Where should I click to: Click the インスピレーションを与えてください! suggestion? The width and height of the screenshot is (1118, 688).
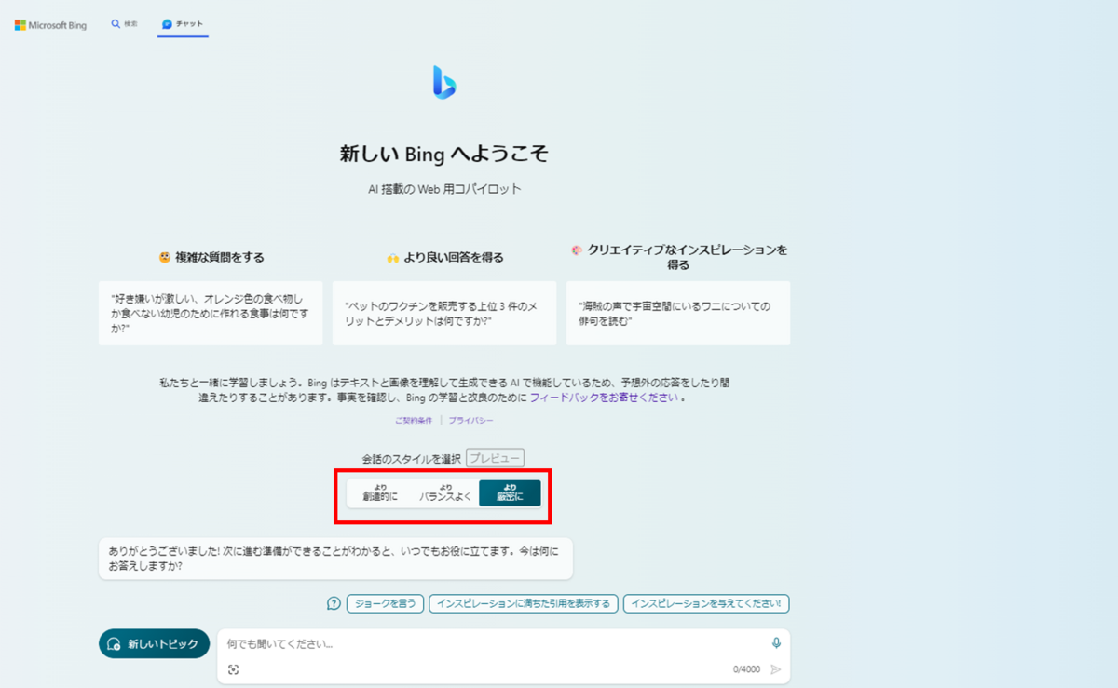click(706, 603)
